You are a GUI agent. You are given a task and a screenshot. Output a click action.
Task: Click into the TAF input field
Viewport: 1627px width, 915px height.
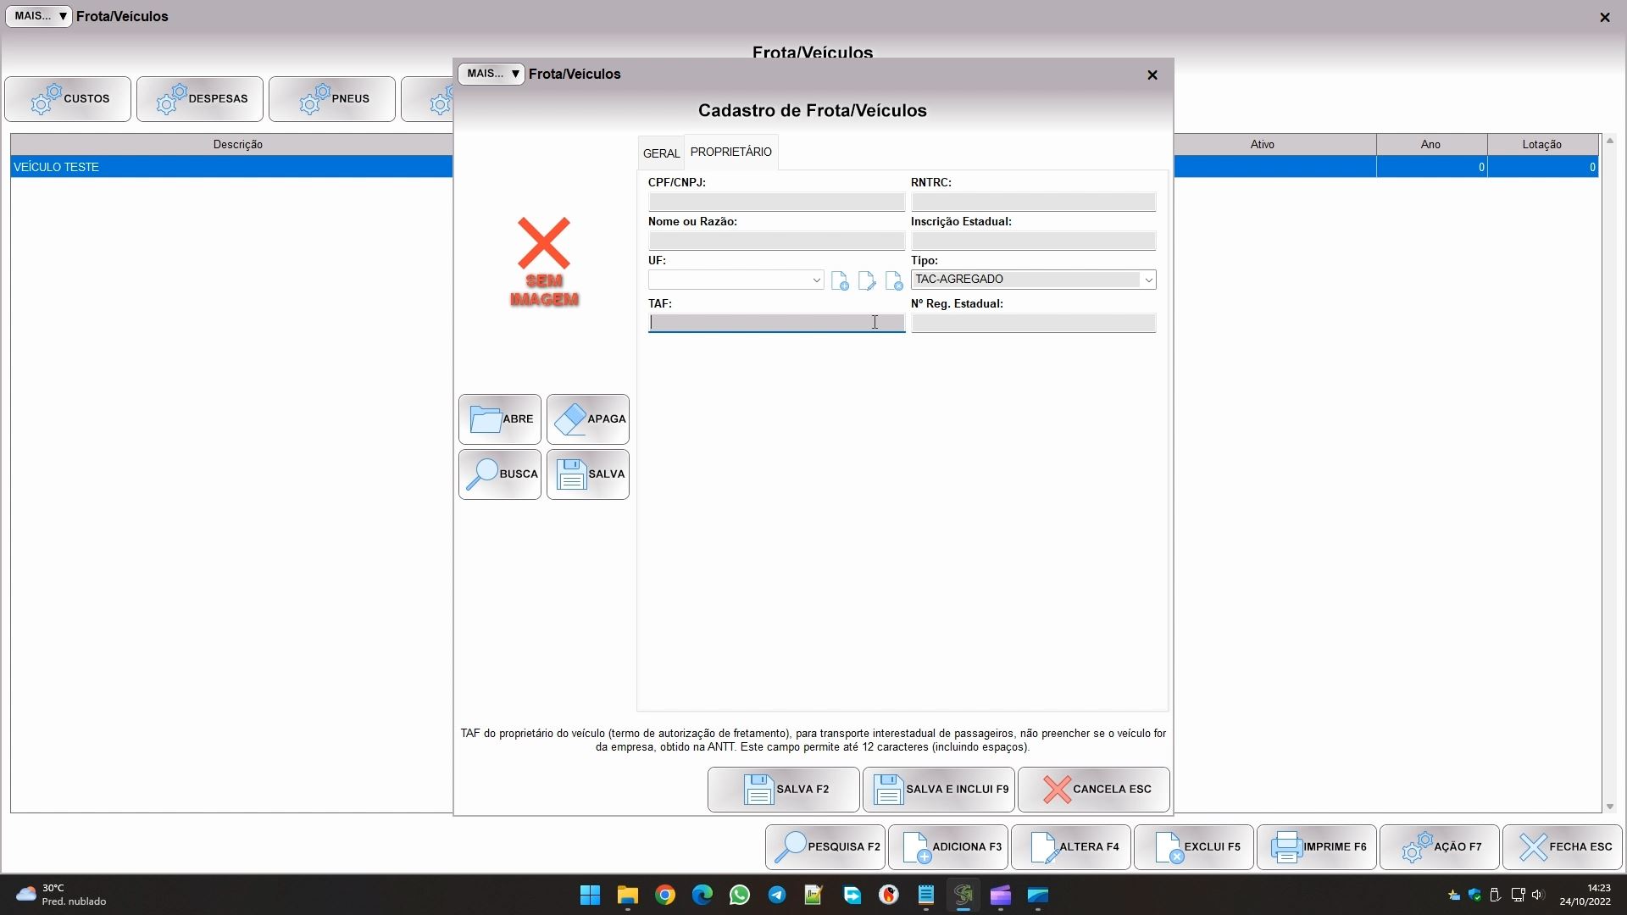776,323
